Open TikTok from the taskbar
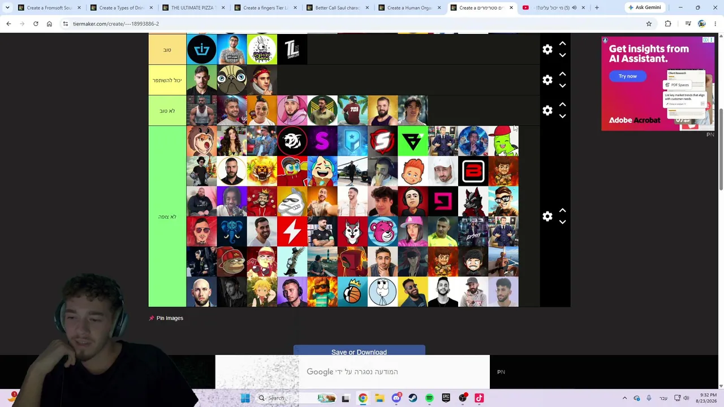Image resolution: width=724 pixels, height=407 pixels. point(479,398)
